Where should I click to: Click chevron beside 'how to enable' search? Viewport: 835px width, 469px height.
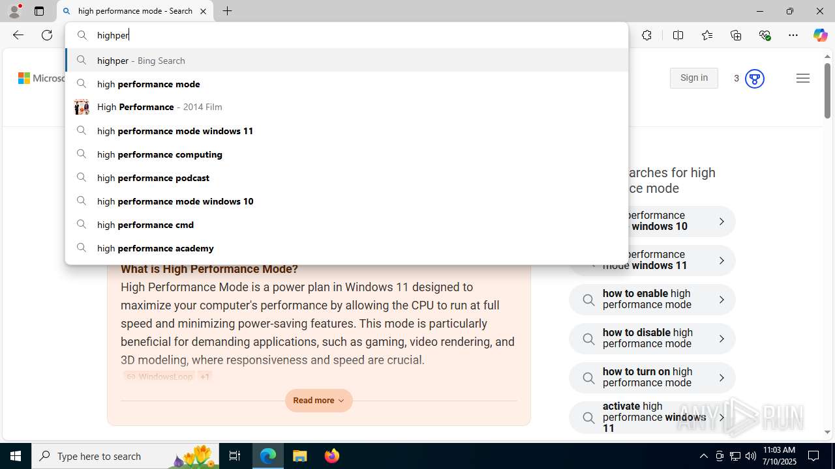coord(721,300)
